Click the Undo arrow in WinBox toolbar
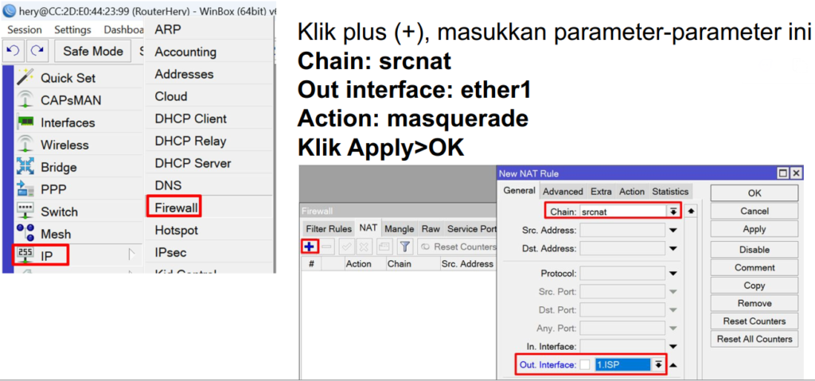Image resolution: width=815 pixels, height=381 pixels. tap(14, 51)
